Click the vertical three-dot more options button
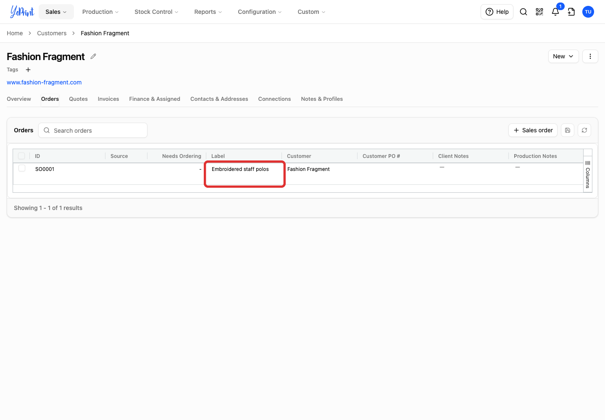 point(590,56)
